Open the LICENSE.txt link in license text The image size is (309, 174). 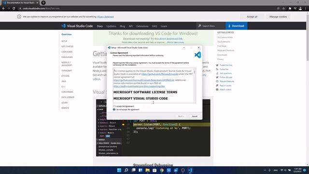click(x=144, y=80)
